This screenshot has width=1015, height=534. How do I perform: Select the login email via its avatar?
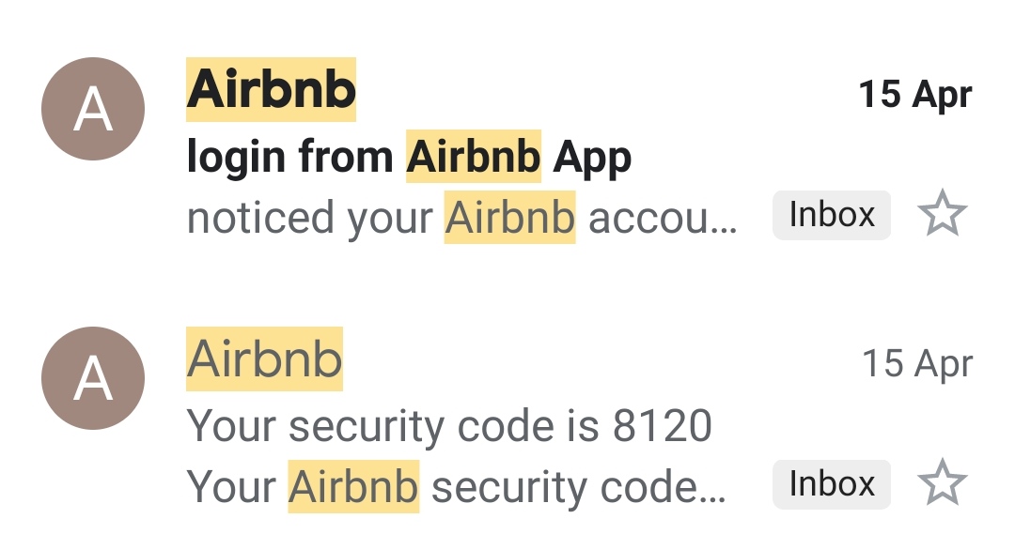(x=93, y=109)
